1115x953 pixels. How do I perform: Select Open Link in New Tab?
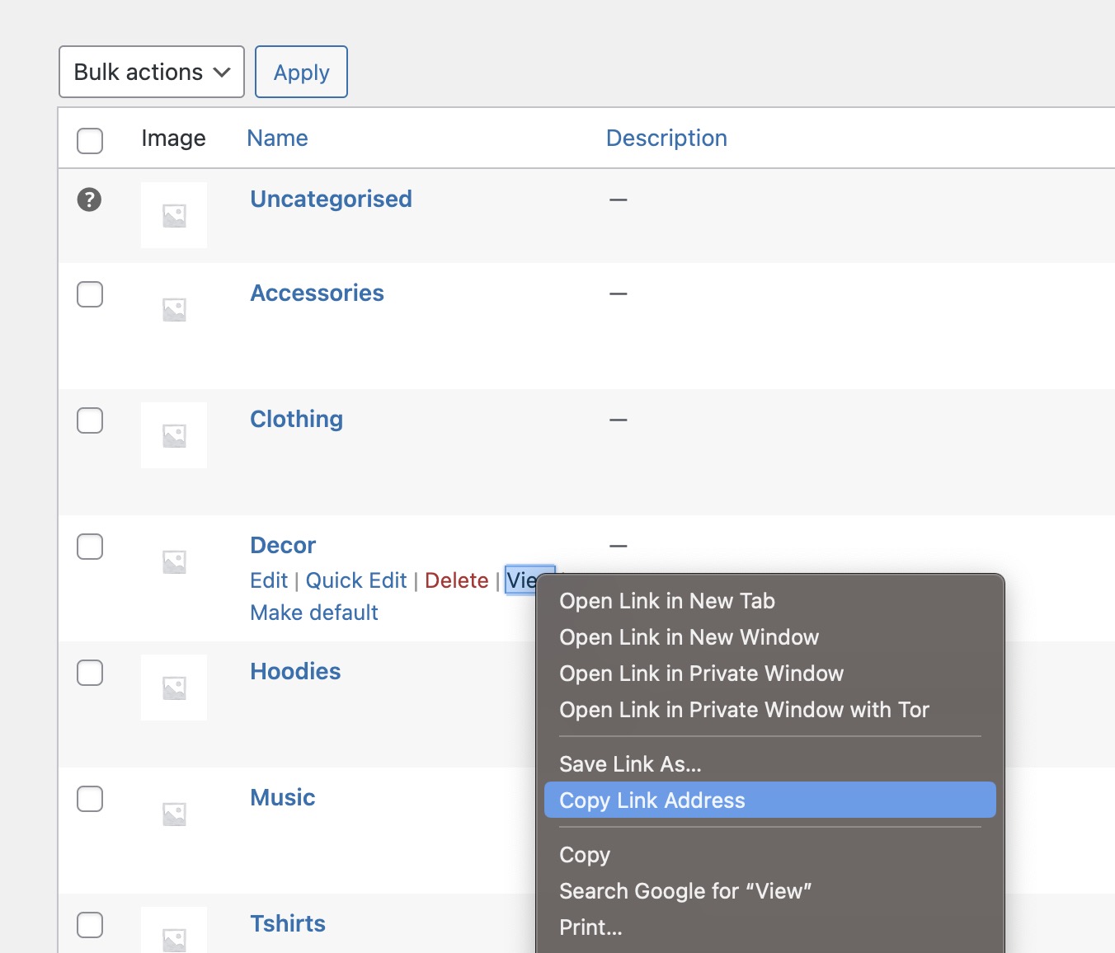click(x=666, y=601)
